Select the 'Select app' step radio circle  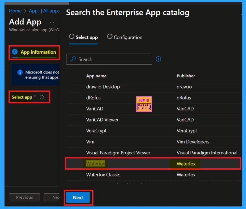(72, 36)
